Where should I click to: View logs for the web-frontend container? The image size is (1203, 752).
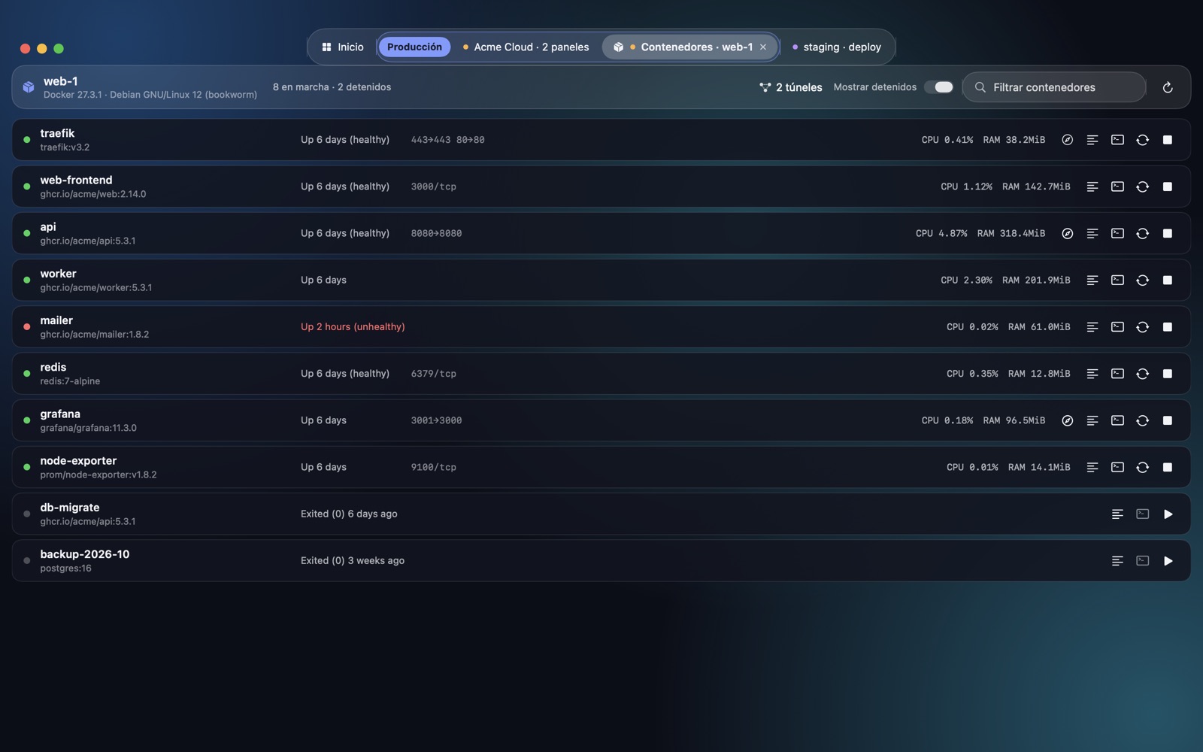coord(1092,186)
